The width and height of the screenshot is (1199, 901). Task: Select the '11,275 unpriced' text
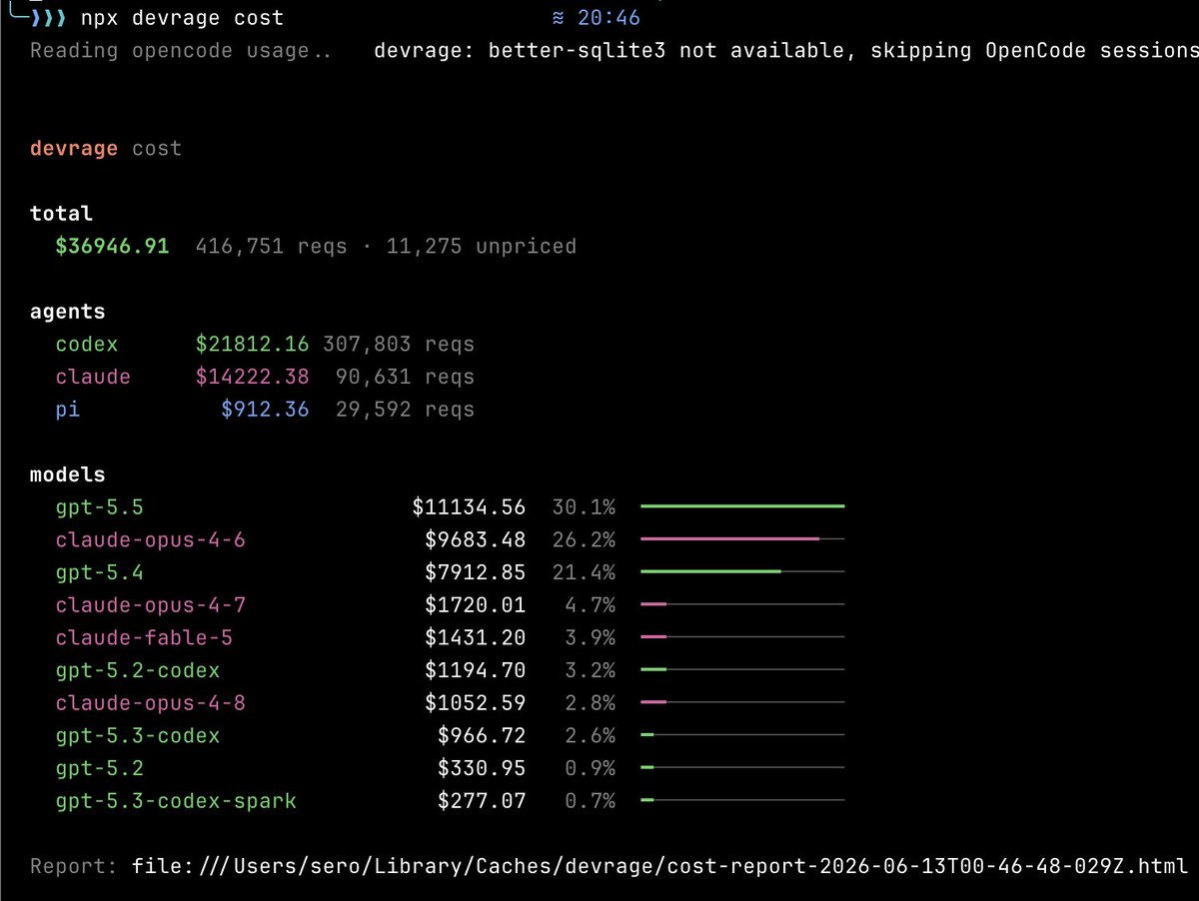point(480,246)
